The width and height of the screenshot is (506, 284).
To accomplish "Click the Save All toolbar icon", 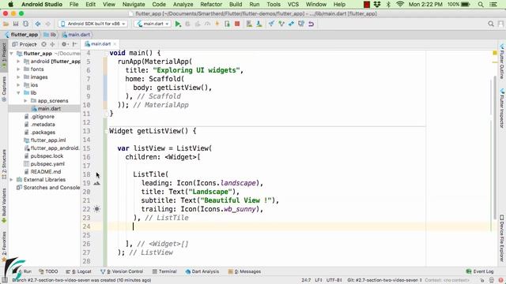I will pyautogui.click(x=16, y=24).
